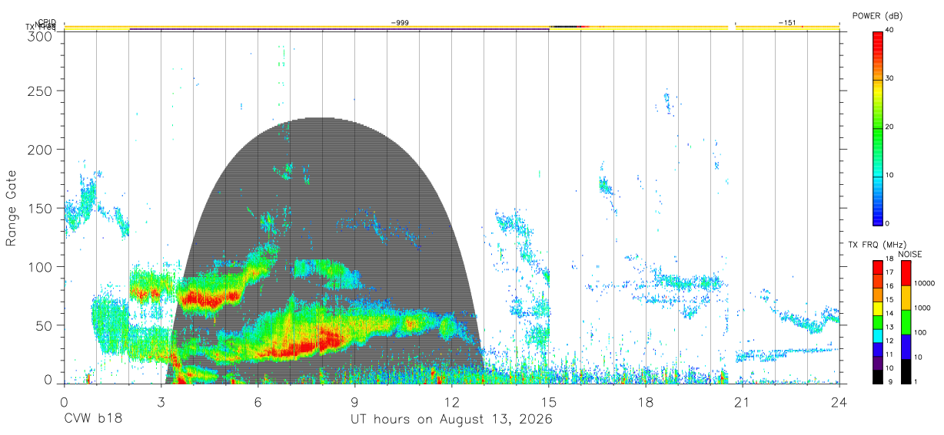Select the POWER (dB) gradient colorbar
The height and width of the screenshot is (435, 944).
point(878,127)
